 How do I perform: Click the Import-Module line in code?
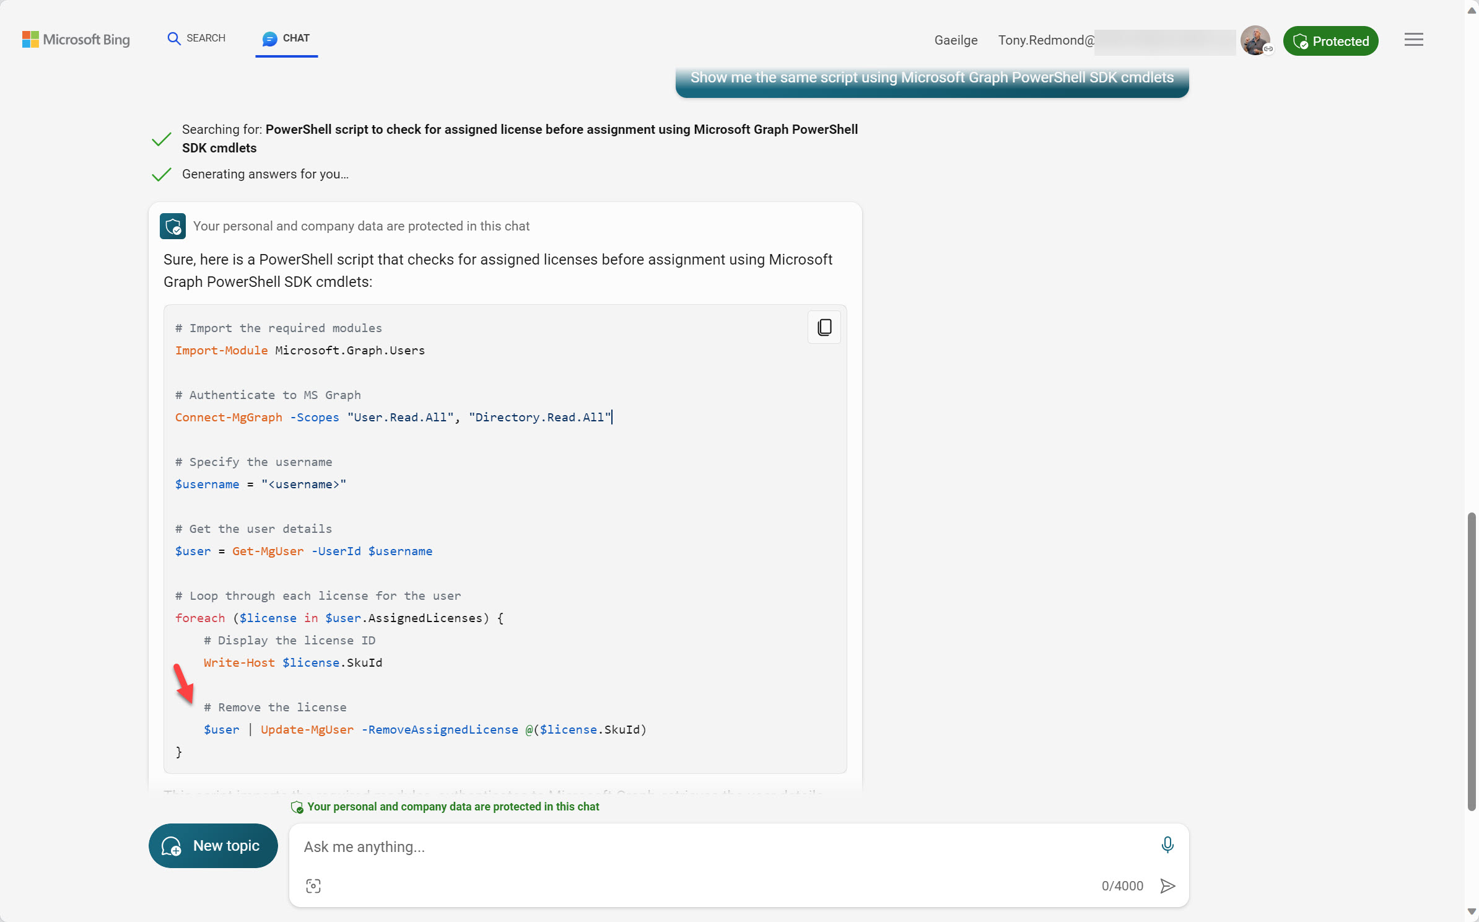point(300,350)
